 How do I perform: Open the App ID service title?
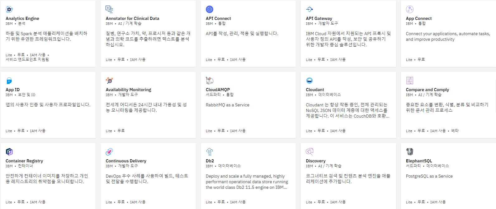pyautogui.click(x=12, y=90)
